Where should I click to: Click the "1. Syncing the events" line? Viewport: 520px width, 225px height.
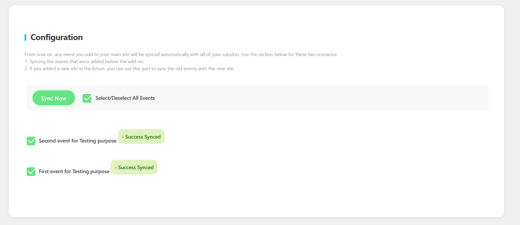(84, 62)
